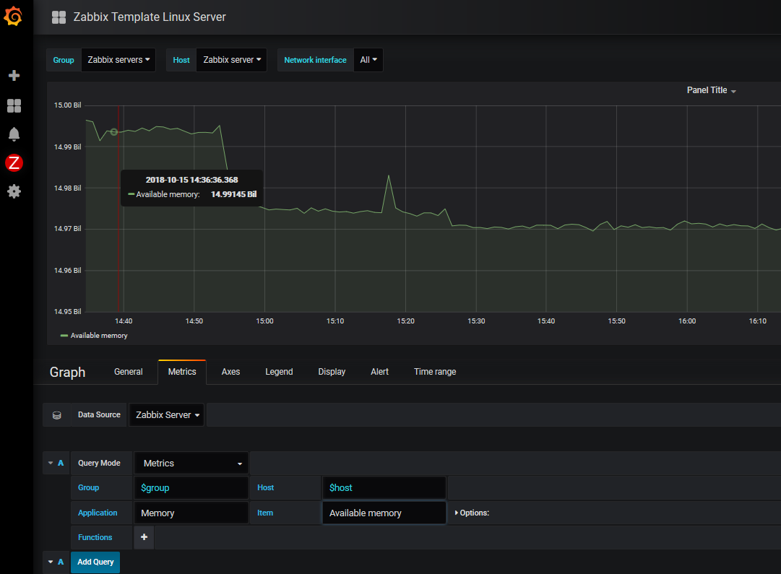Click the Item field showing Available memory
Screen dimensions: 781x574
coord(384,513)
